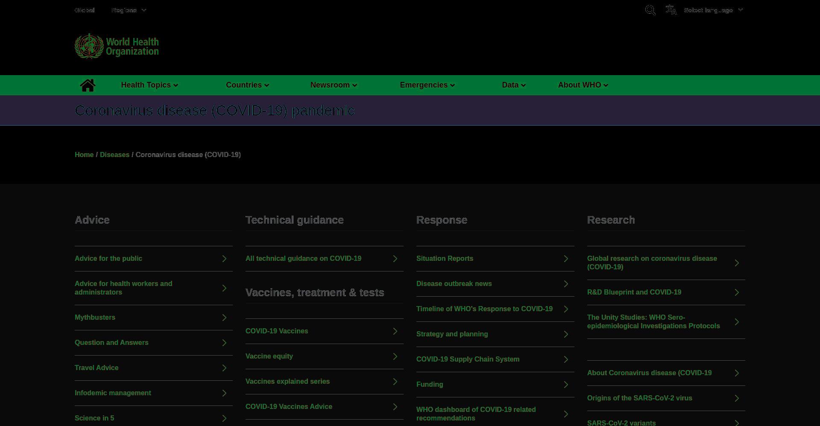Open SARS-CoV-2 variants link
Viewport: 820px width, 426px height.
(621, 423)
